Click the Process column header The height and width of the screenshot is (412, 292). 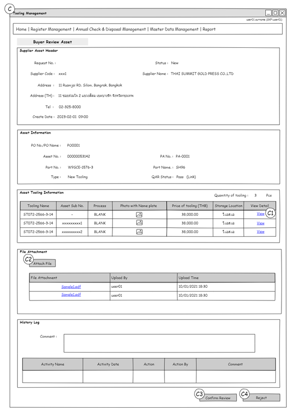(100, 206)
